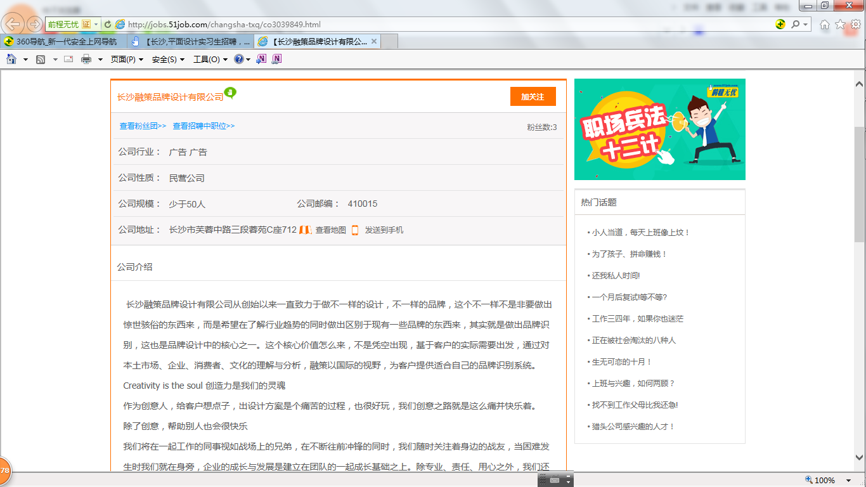This screenshot has width=866, height=487.
Task: Click the blue Help question-mark icon
Action: (238, 59)
